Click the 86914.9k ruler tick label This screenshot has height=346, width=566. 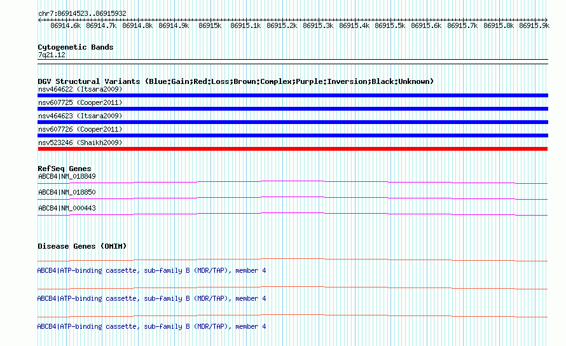174,25
